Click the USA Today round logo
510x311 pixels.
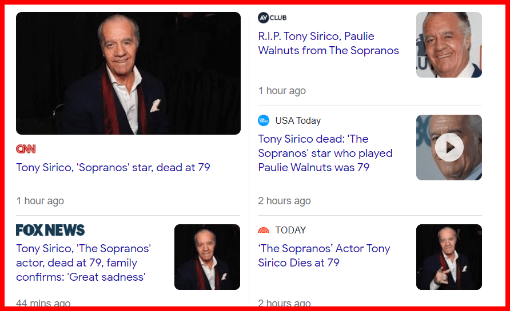tap(264, 120)
